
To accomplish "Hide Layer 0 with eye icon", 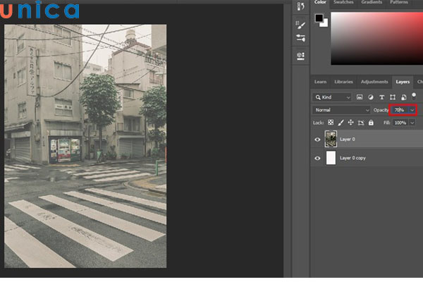I will tap(317, 140).
